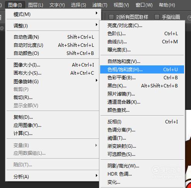
Task: Toggle 手指绘画 checkbox
Action: pyautogui.click(x=157, y=17)
